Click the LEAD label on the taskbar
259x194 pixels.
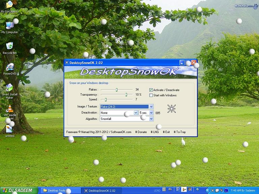[157, 191]
